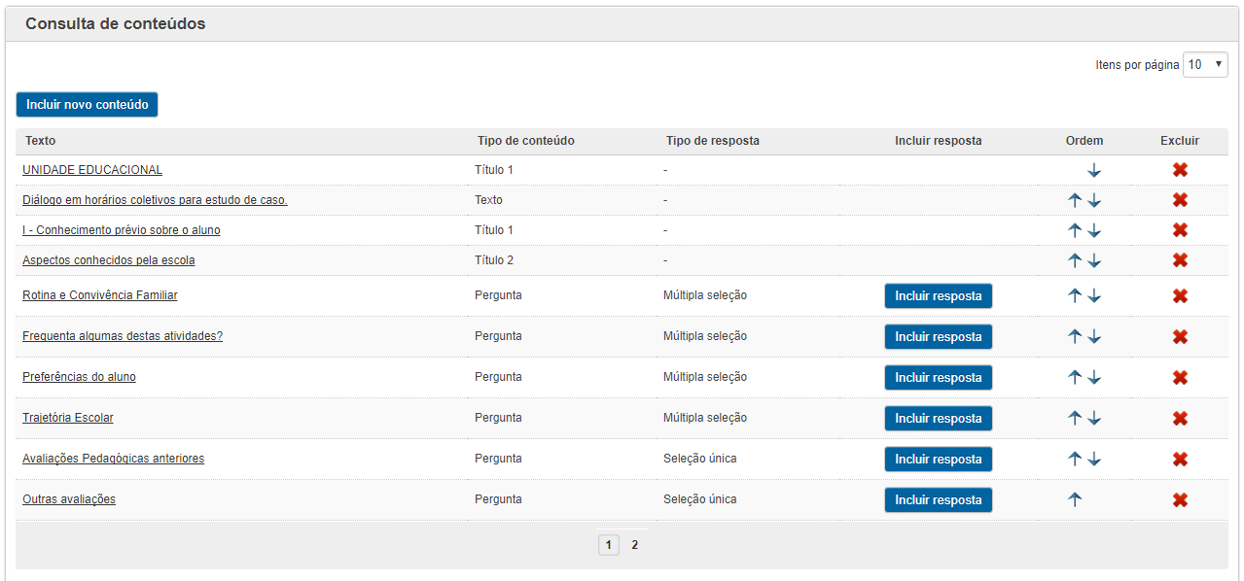Image resolution: width=1244 pixels, height=581 pixels.
Task: Open the UNIDADE EDUCACIONAL link
Action: click(92, 170)
